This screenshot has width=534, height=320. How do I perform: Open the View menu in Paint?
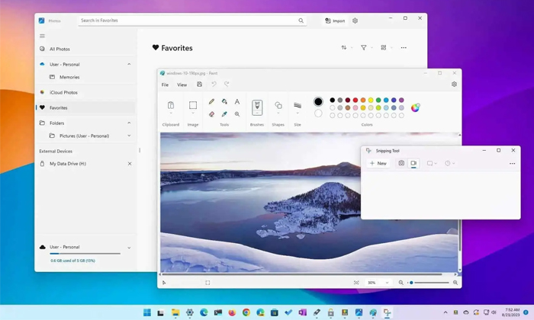tap(182, 85)
